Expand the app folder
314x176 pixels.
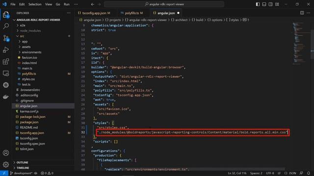(25, 42)
